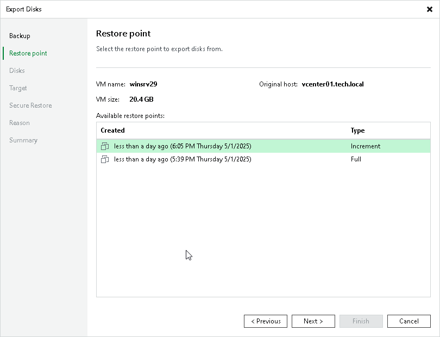Click the winsrv29 VM name label
Viewport: 440px width, 337px height.
143,84
